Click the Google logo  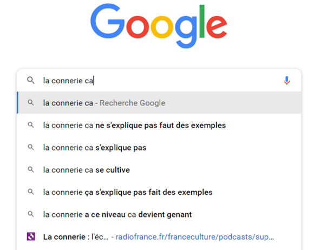pyautogui.click(x=159, y=26)
